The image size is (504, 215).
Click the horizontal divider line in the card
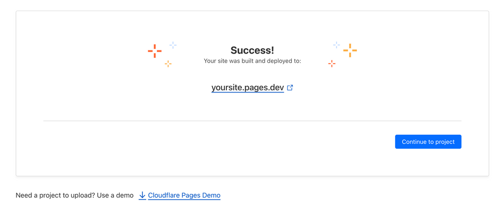(252, 121)
